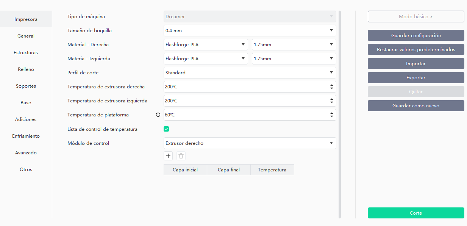
Task: Open the Enfriamiento settings section
Action: (x=26, y=136)
